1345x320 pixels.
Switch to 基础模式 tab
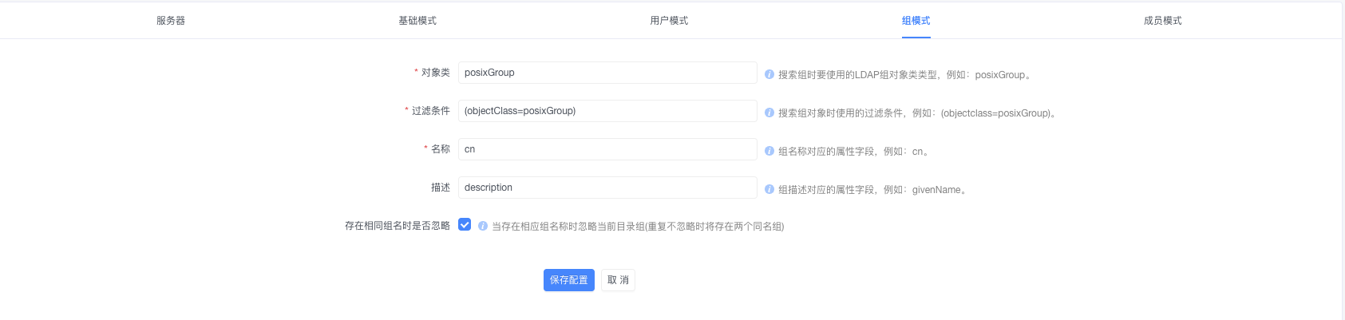tap(417, 21)
